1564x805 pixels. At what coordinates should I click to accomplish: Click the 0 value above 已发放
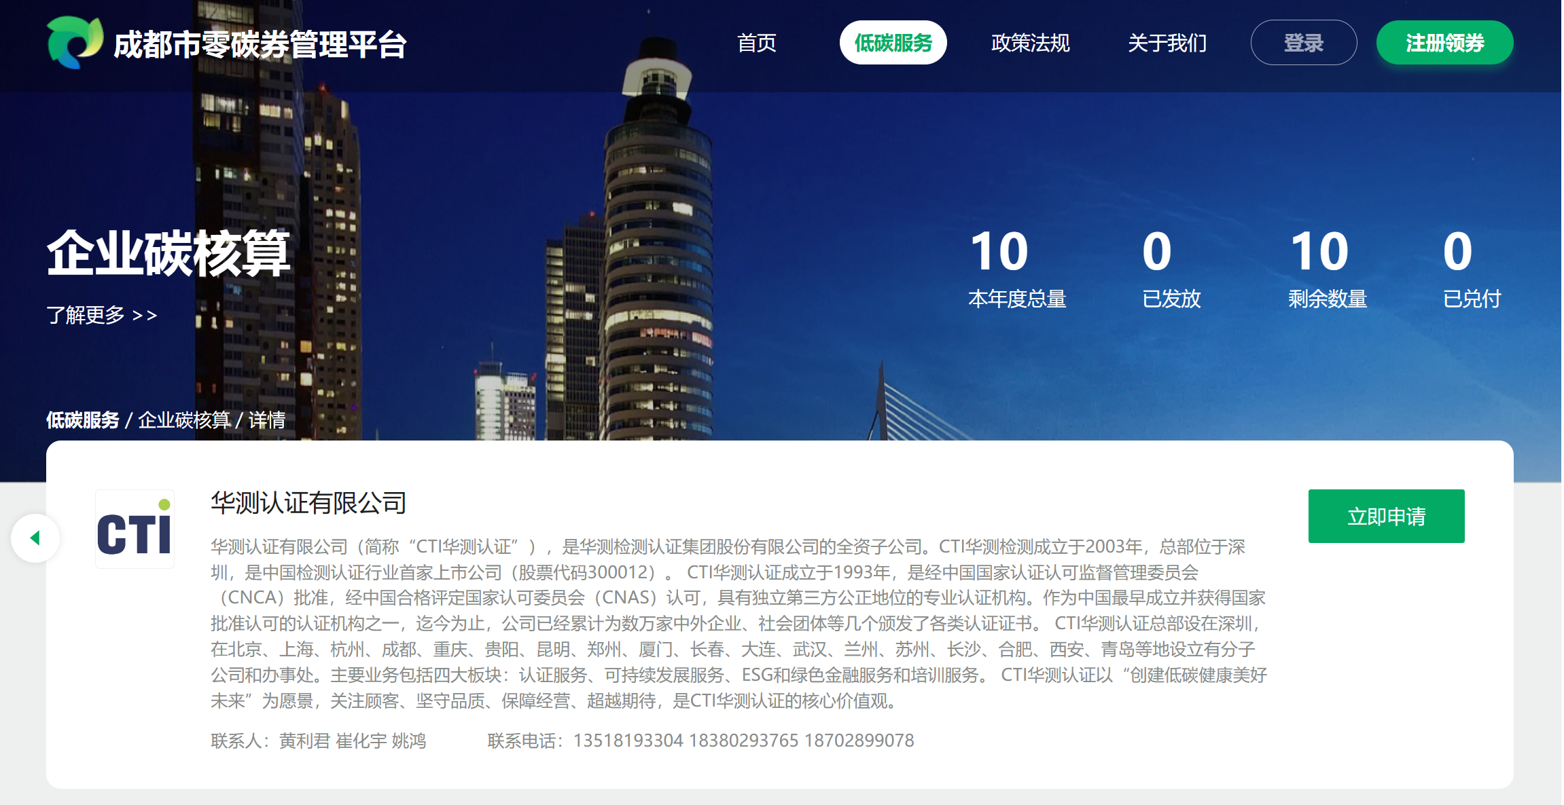pos(1157,251)
